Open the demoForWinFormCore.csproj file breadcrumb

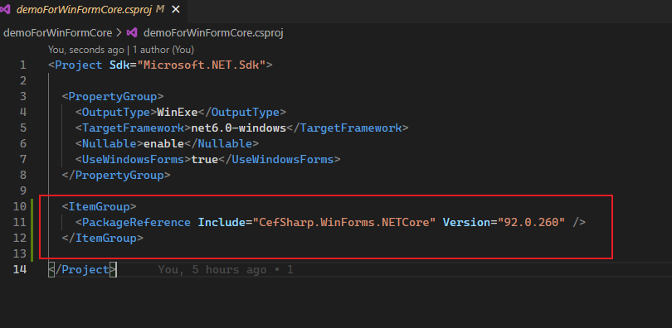(213, 32)
